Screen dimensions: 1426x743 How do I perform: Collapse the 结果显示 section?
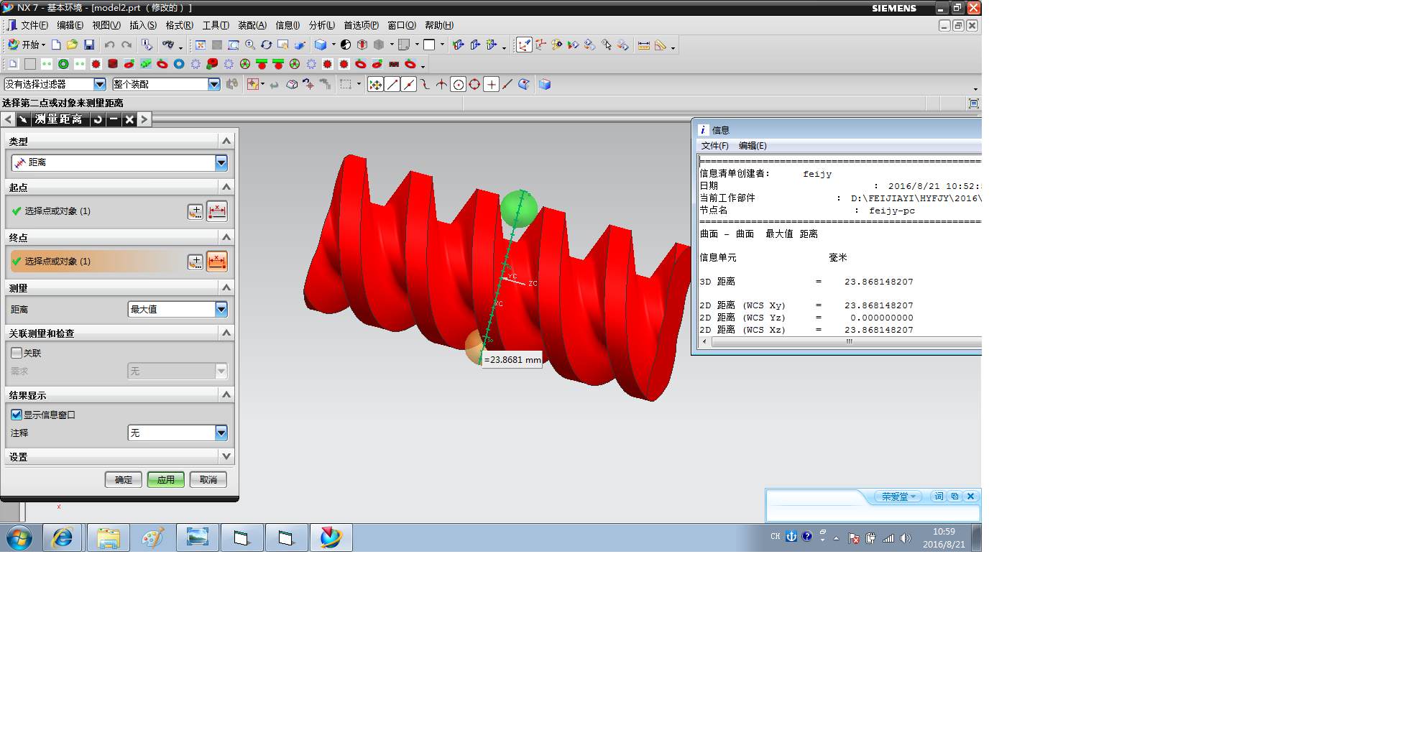point(226,394)
